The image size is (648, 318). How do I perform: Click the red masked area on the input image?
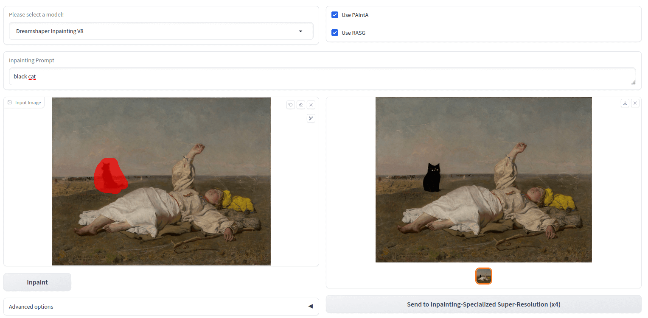[110, 176]
